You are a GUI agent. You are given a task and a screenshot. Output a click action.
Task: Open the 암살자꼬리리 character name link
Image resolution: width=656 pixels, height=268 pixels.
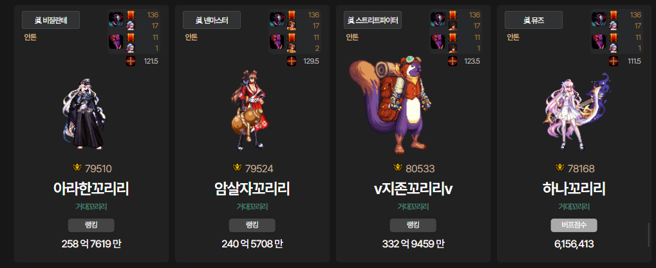(252, 189)
